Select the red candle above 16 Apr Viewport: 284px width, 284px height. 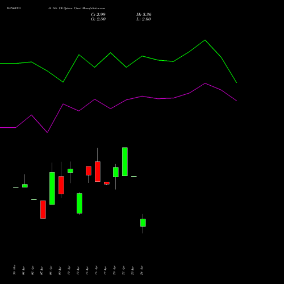[98, 172]
